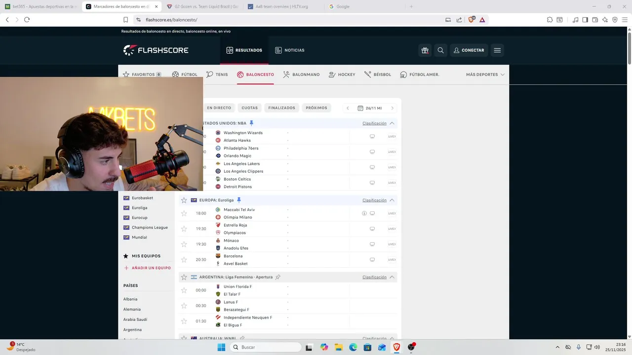
Task: Click the Flashscore logo
Action: coord(156,50)
